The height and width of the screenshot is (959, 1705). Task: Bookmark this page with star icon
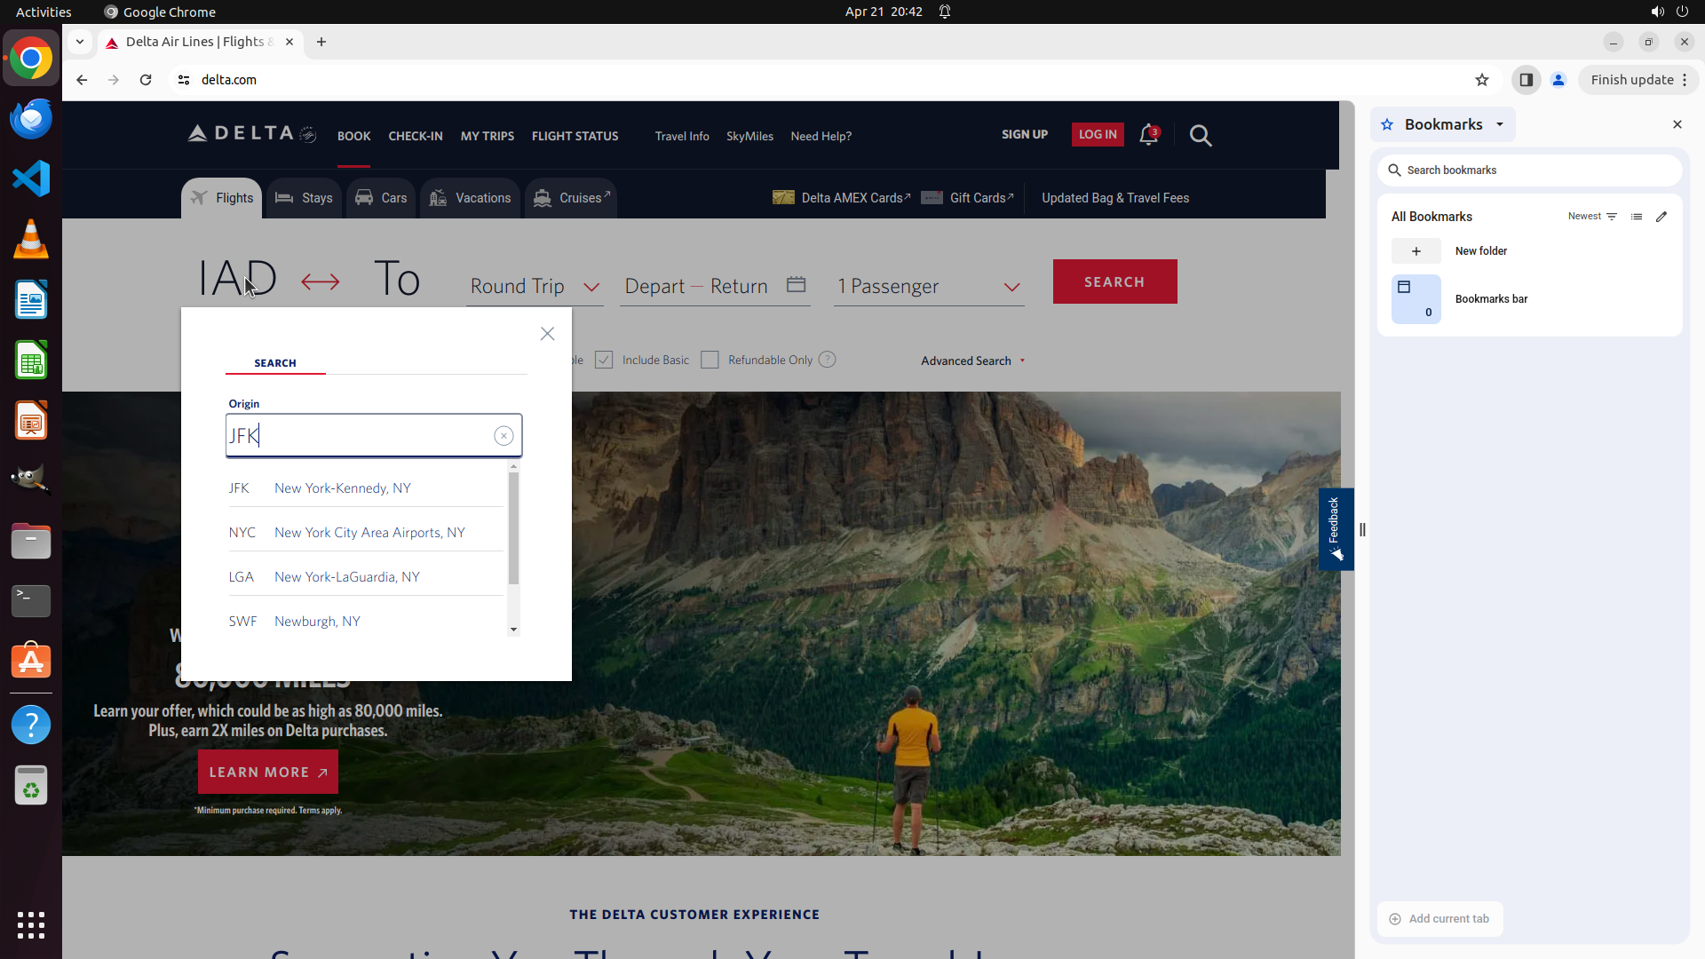point(1481,80)
